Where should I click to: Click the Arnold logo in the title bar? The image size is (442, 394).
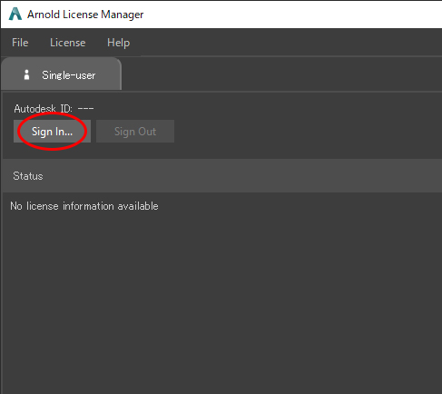coord(15,15)
